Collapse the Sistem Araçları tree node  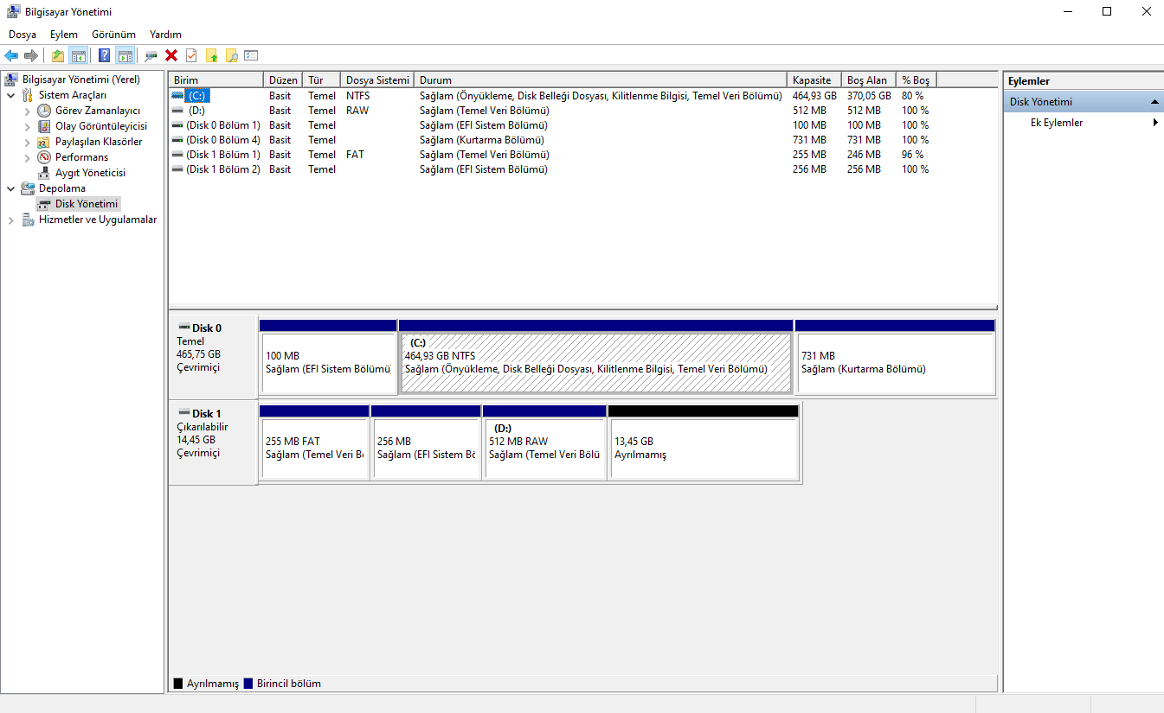pos(10,95)
